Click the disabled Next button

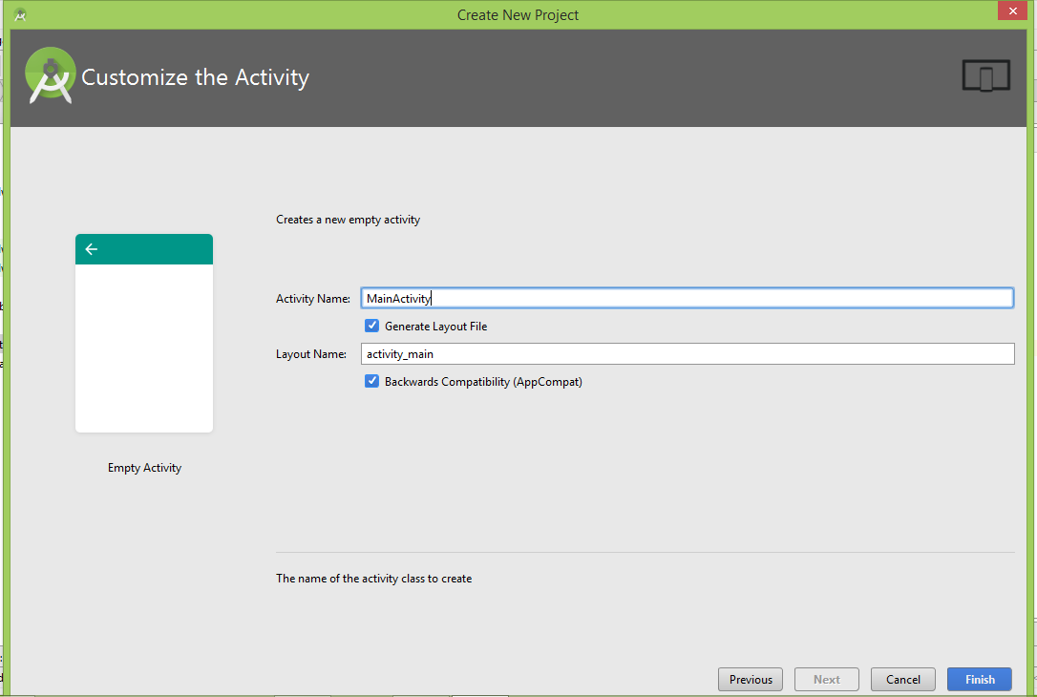pyautogui.click(x=826, y=679)
